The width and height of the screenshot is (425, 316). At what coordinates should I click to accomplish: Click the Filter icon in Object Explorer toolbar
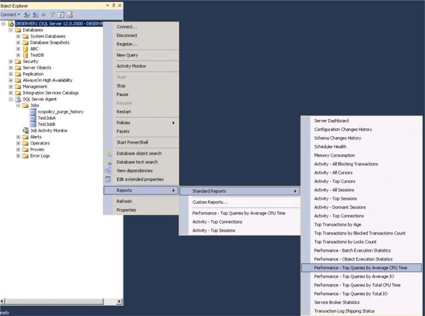[x=52, y=14]
